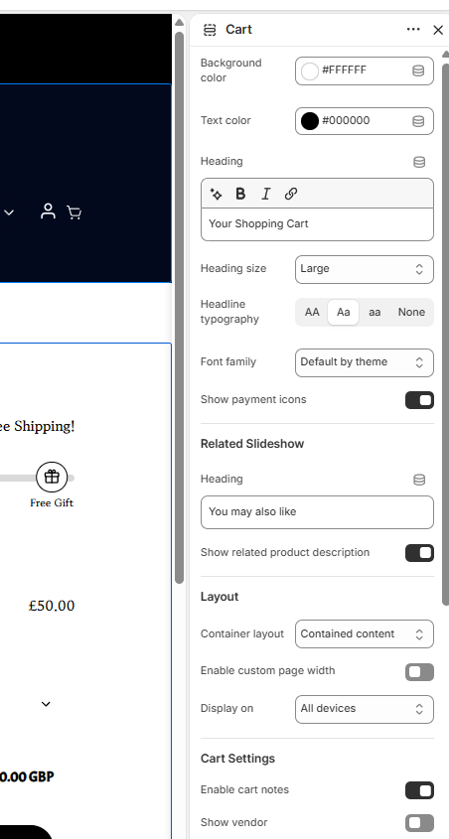Enable custom page width toggle
Screen dimensions: 449x839
[419, 671]
